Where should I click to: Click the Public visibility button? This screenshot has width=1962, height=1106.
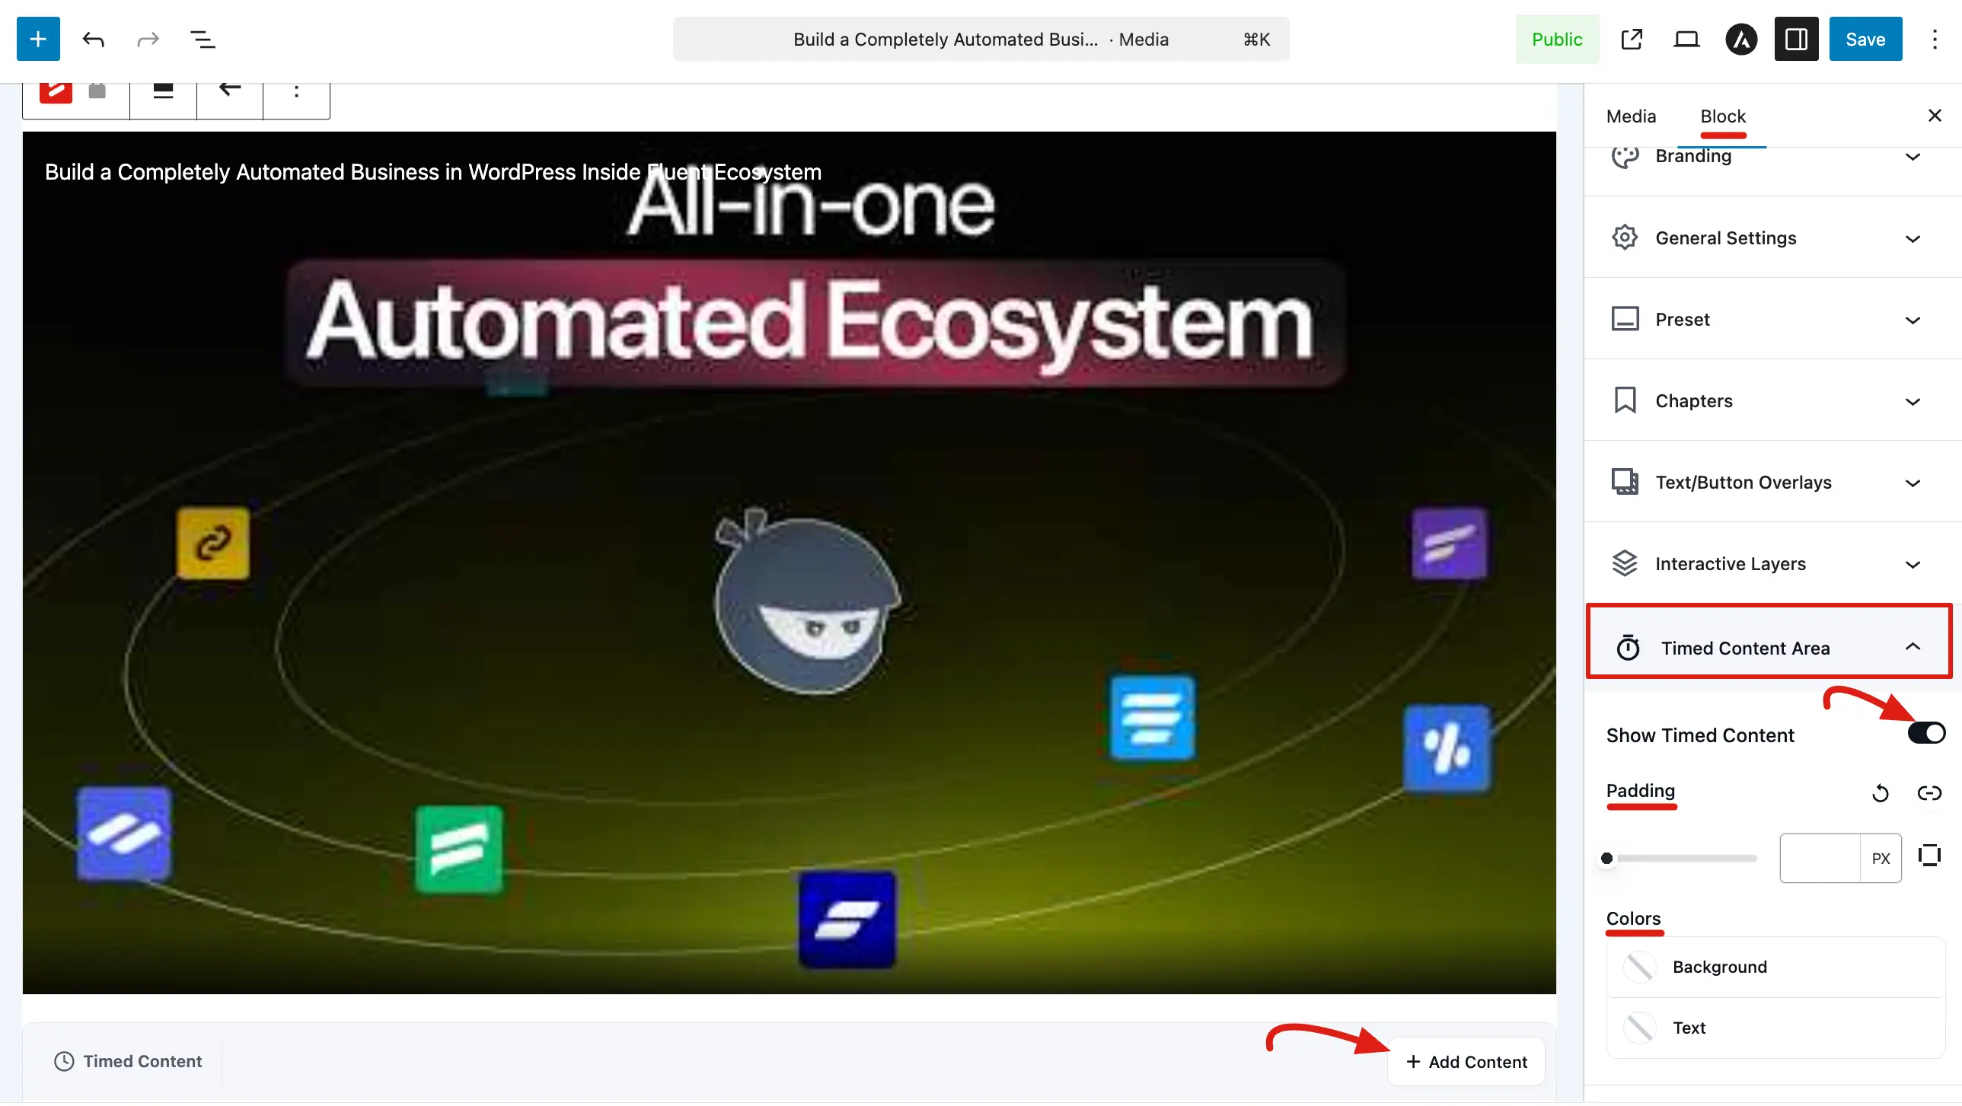point(1557,39)
